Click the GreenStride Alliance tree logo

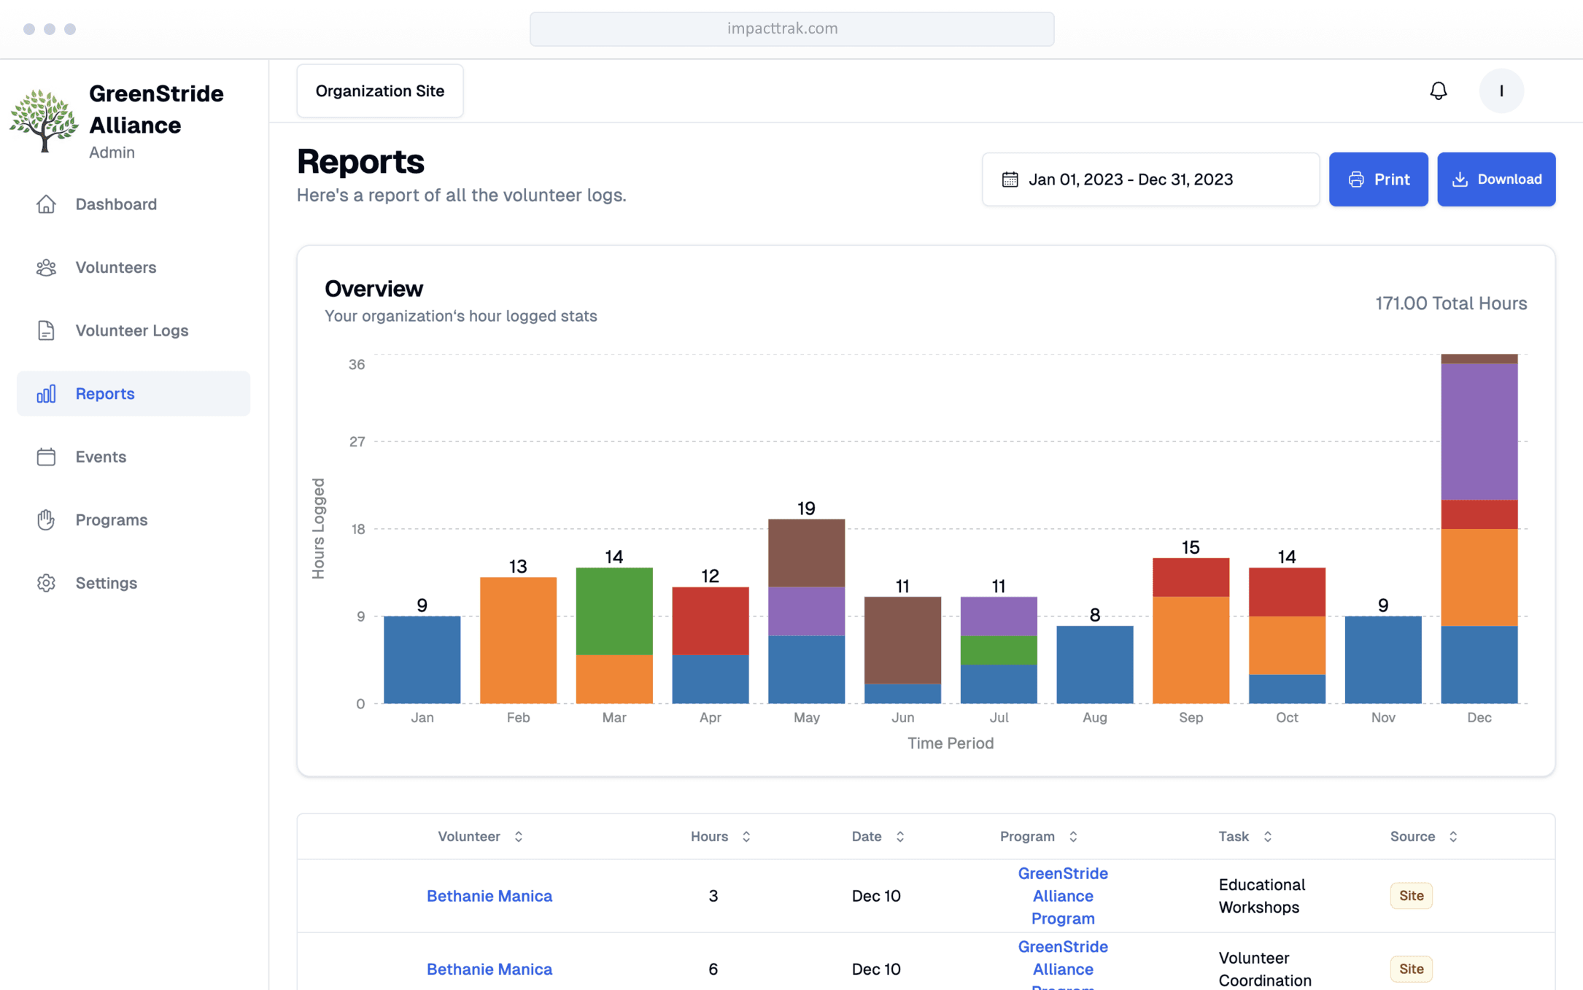tap(44, 120)
